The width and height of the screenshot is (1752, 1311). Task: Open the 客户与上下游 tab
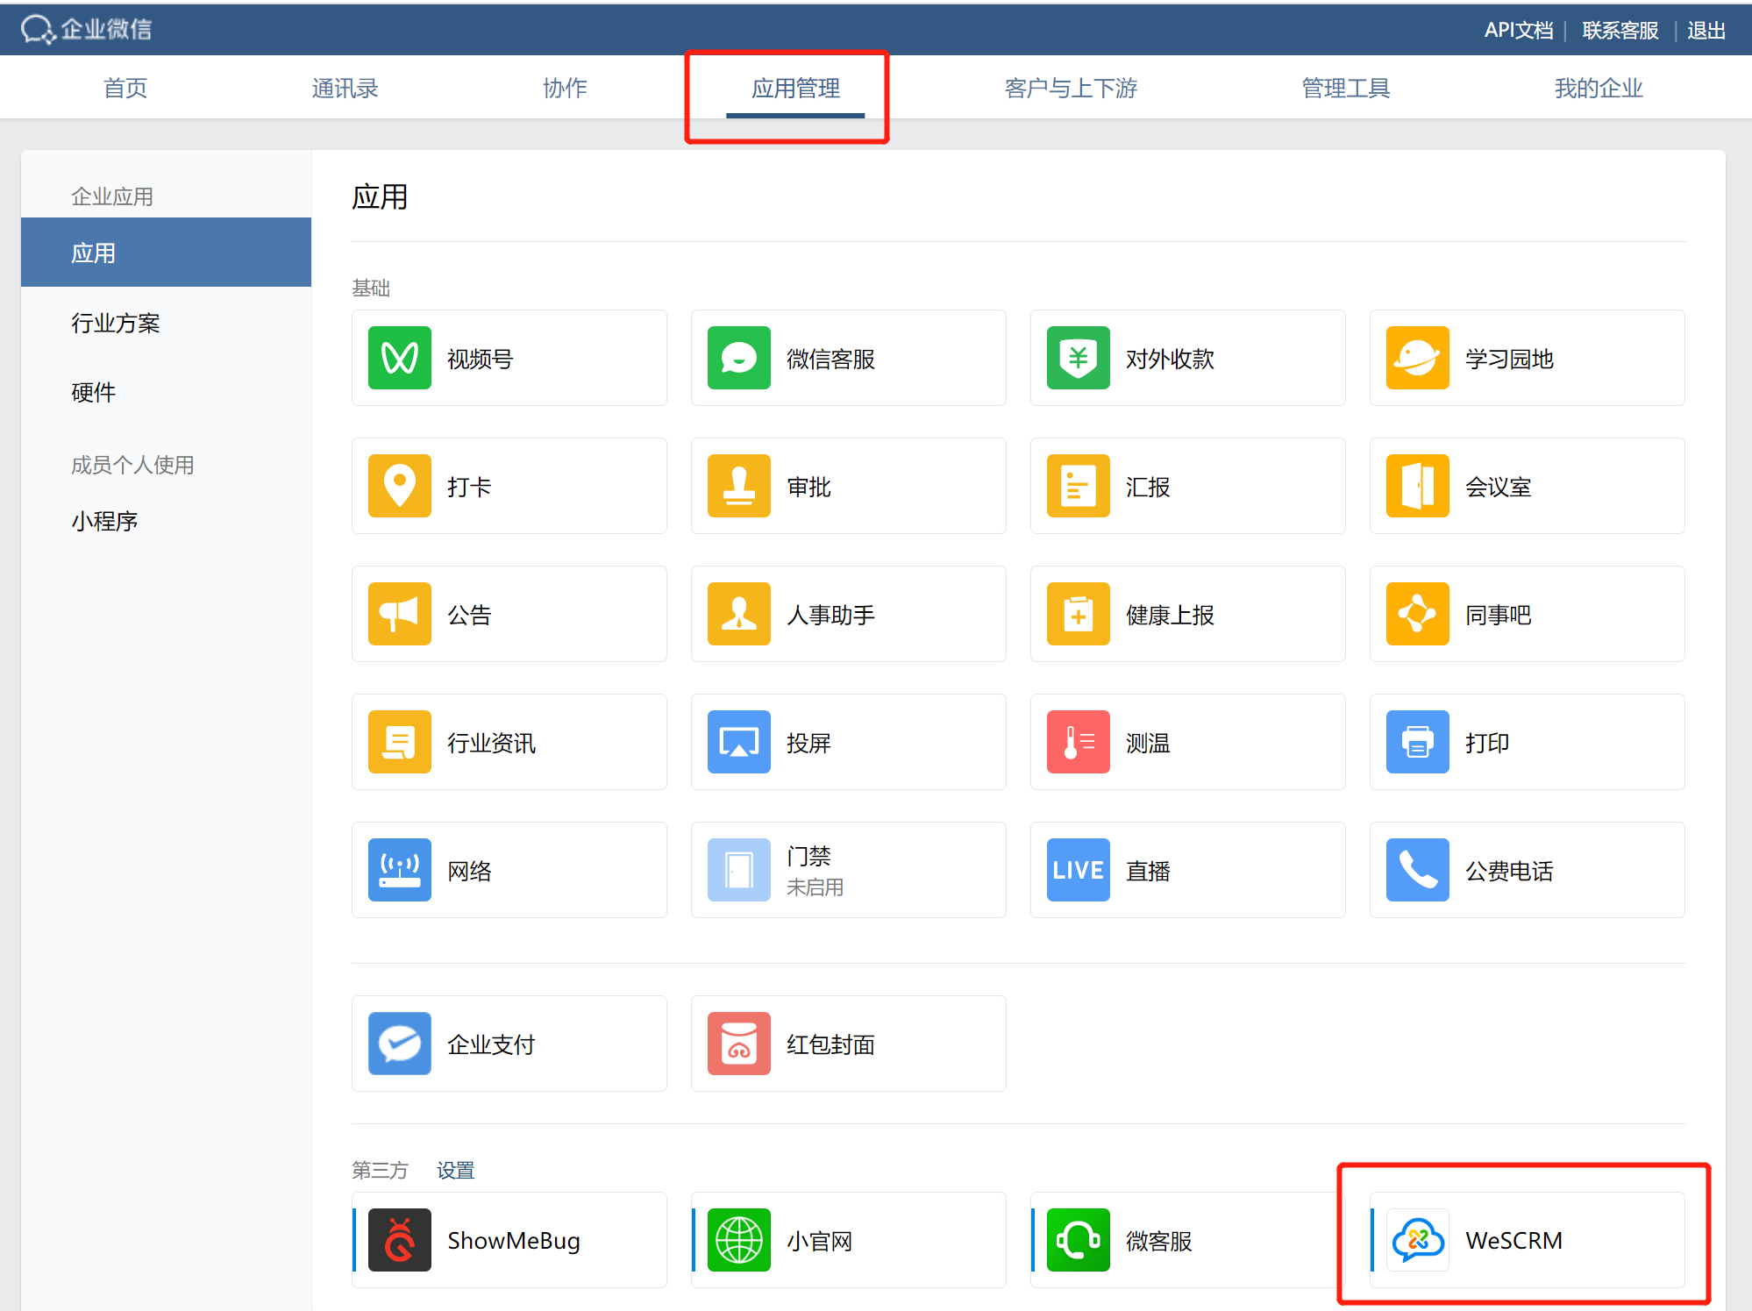[1071, 88]
